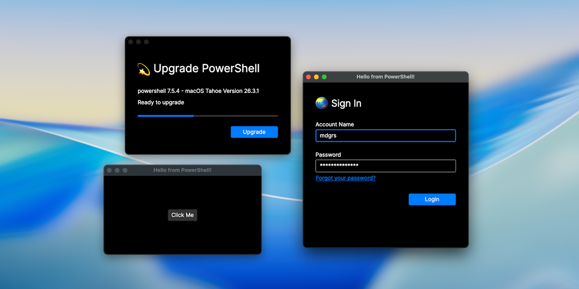Screen dimensions: 579x289
Task: Click the Upgrade button in Upgrade PowerShell window
Action: tap(254, 132)
